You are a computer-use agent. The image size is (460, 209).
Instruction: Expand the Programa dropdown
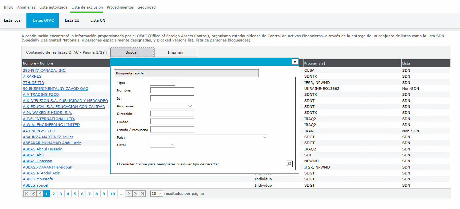pyautogui.click(x=171, y=106)
